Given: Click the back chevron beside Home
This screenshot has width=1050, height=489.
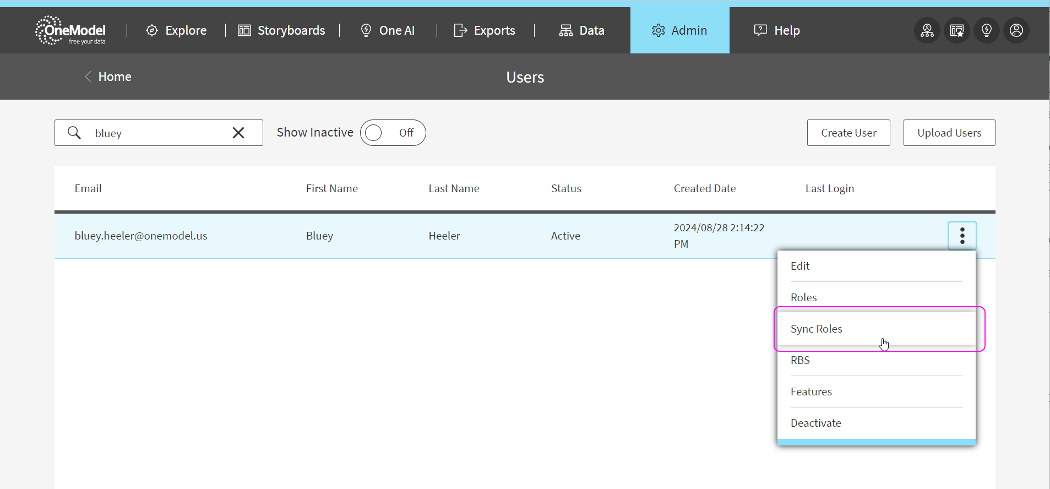Looking at the screenshot, I should 88,77.
